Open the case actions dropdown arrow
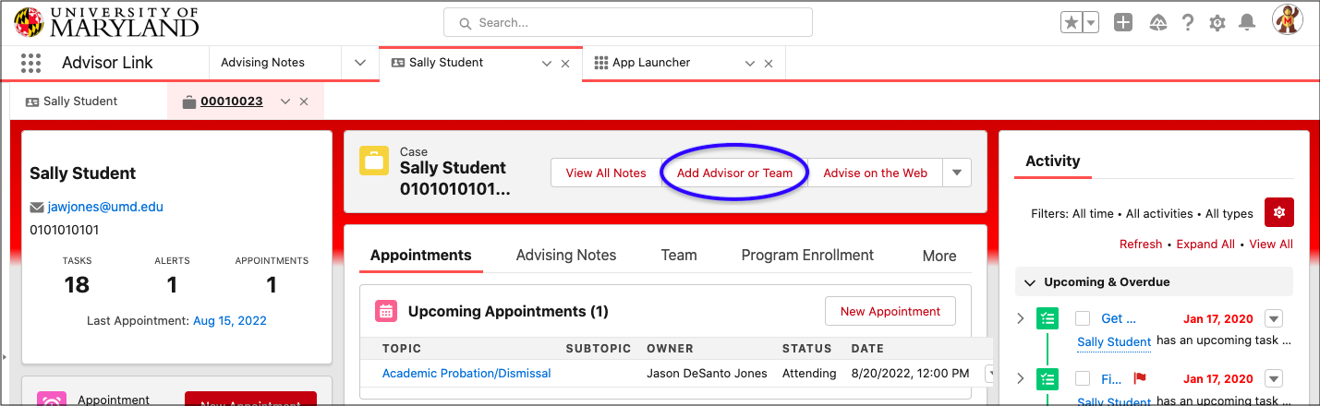 (957, 173)
